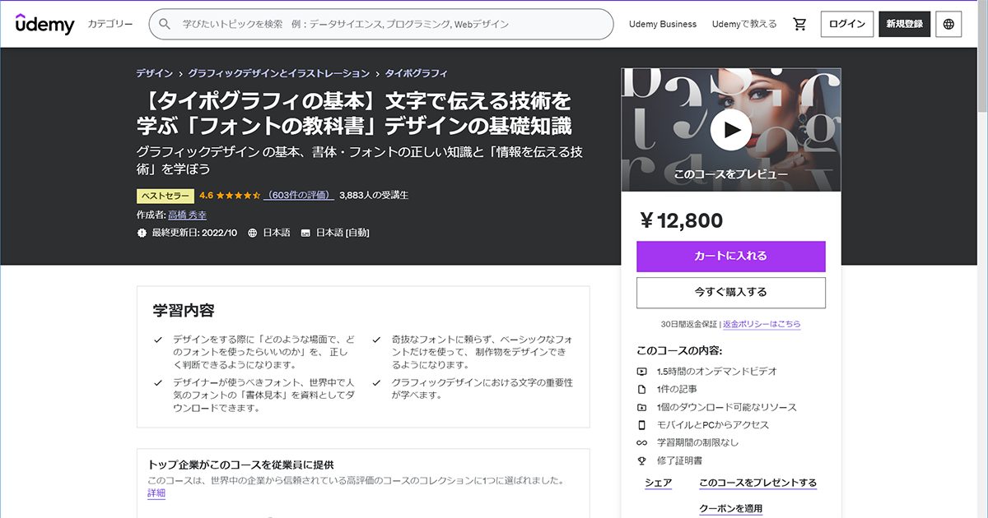Click the シェア button
The image size is (988, 518).
pos(659,483)
